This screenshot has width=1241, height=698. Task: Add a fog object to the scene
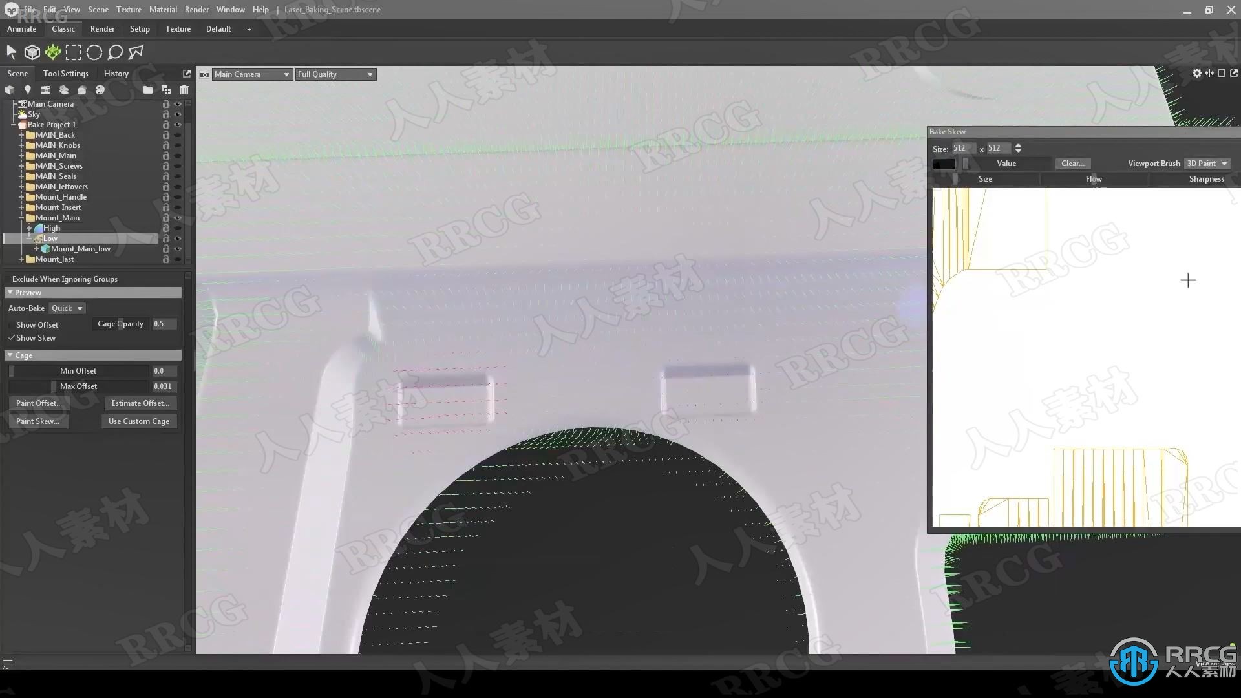(63, 90)
